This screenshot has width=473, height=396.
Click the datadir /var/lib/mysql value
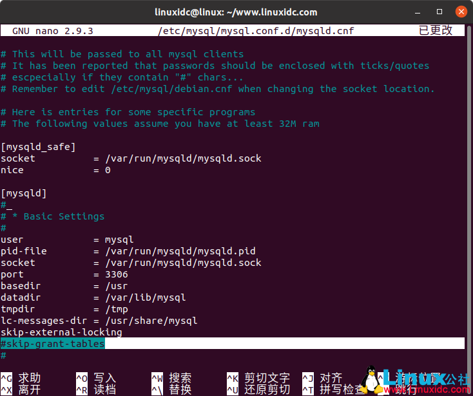tap(146, 297)
